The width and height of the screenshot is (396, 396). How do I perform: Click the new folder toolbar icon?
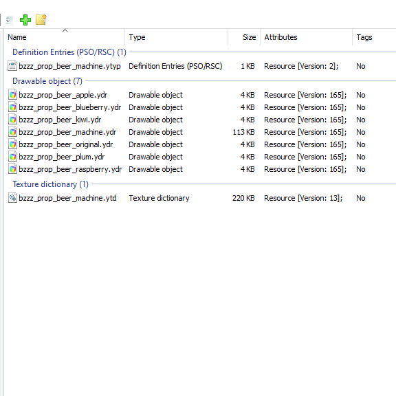[41, 20]
